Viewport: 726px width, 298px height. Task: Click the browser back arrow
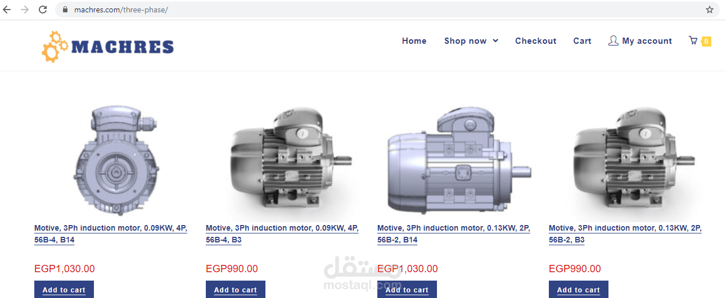coord(7,10)
